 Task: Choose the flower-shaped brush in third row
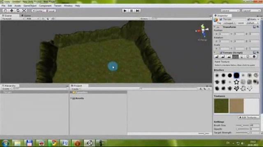coord(237,89)
